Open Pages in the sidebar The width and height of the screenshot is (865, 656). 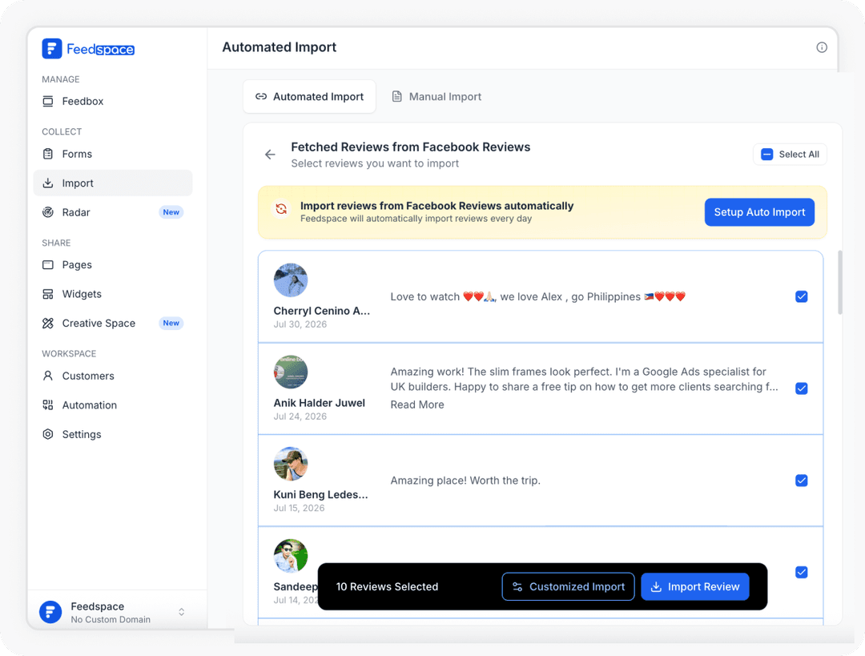[113, 265]
